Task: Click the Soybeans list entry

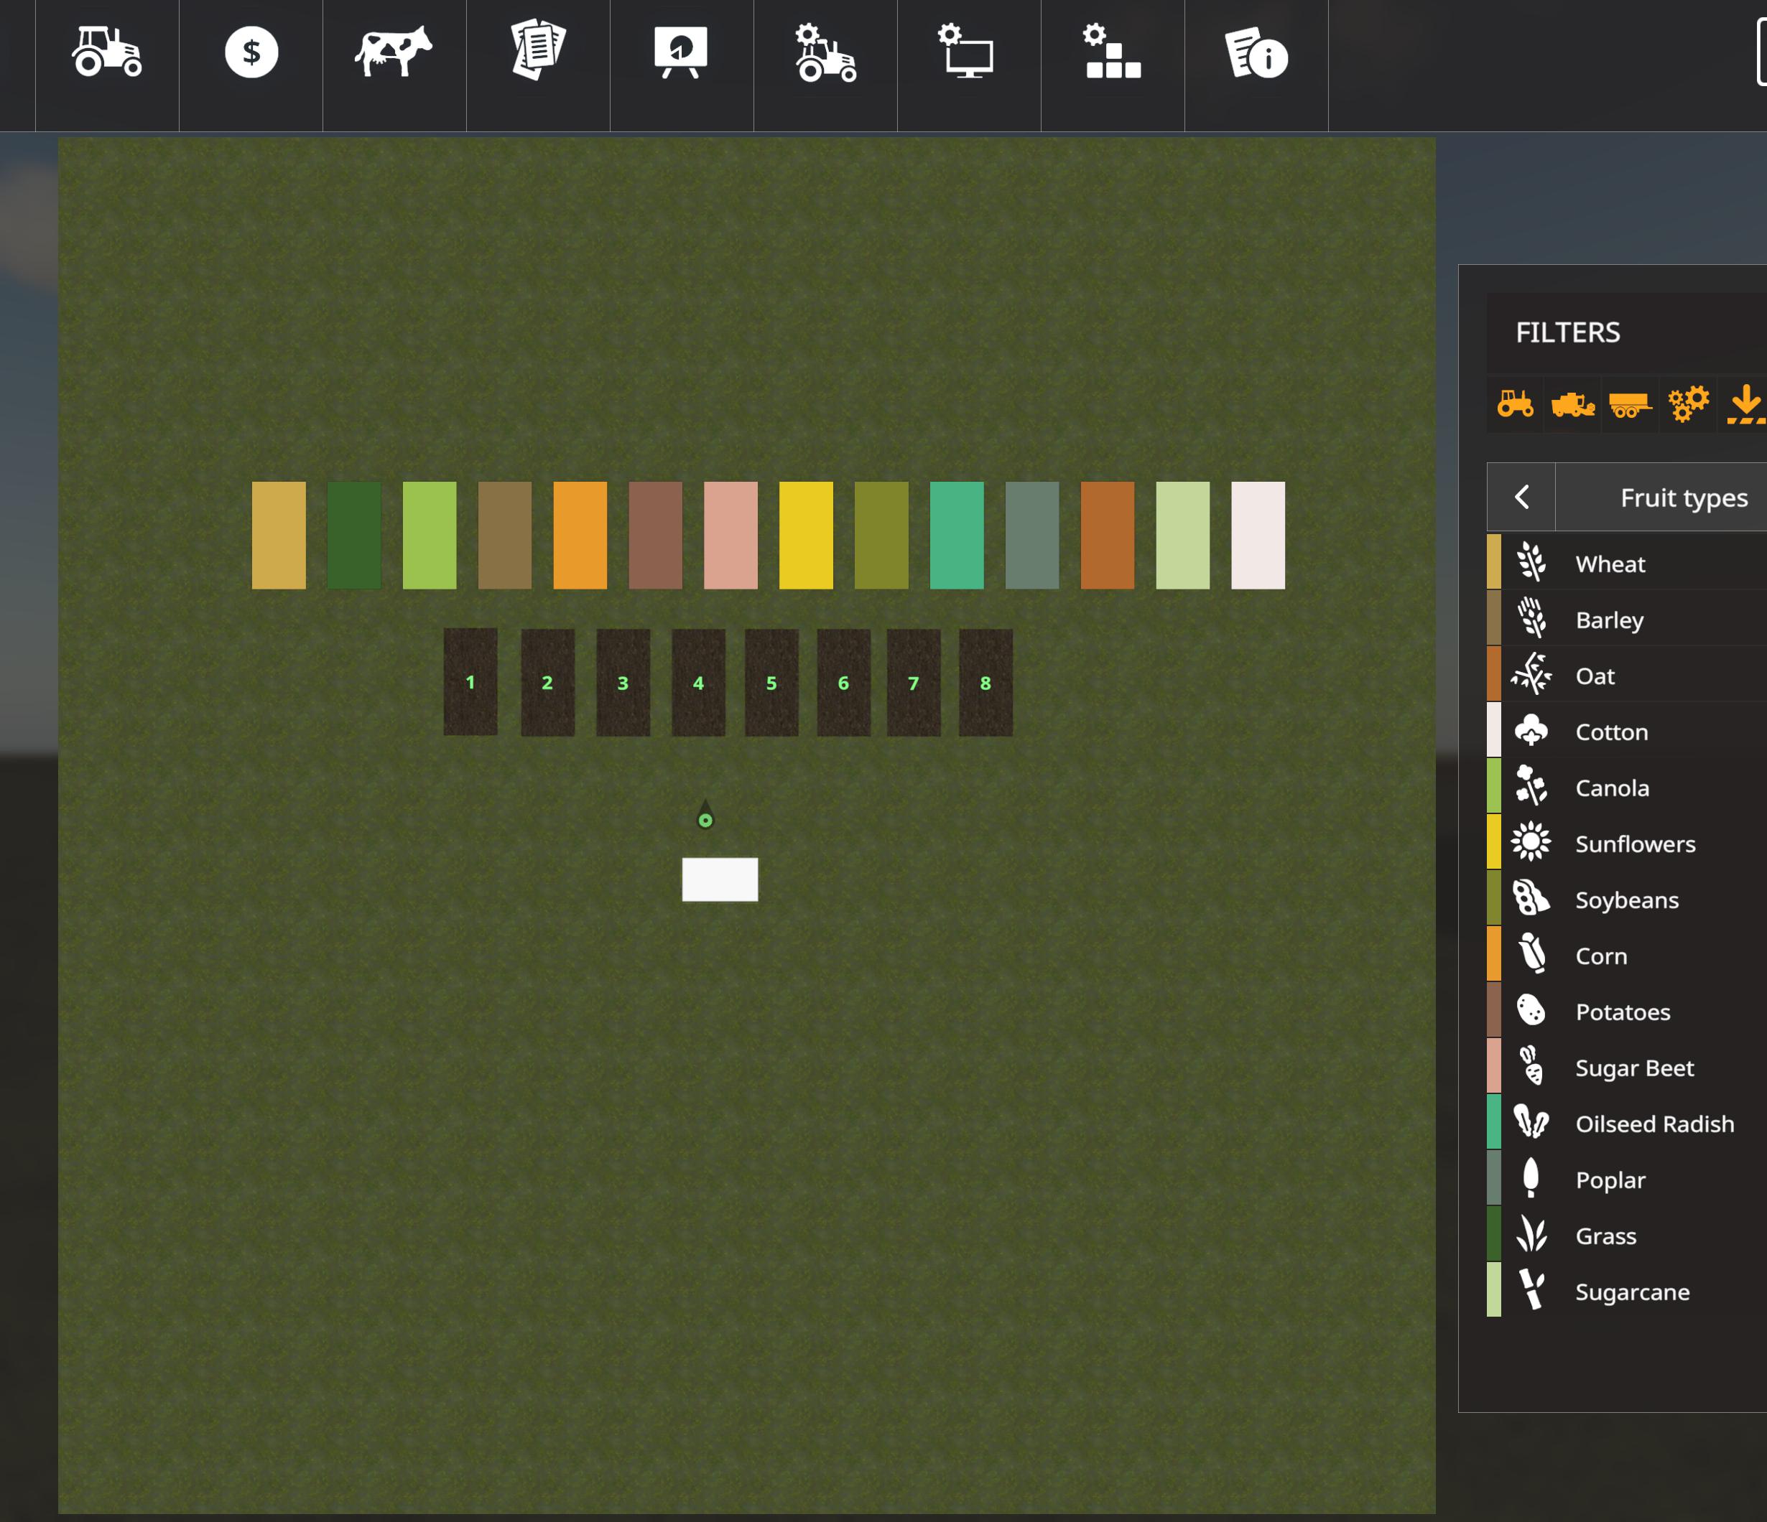Action: point(1626,899)
